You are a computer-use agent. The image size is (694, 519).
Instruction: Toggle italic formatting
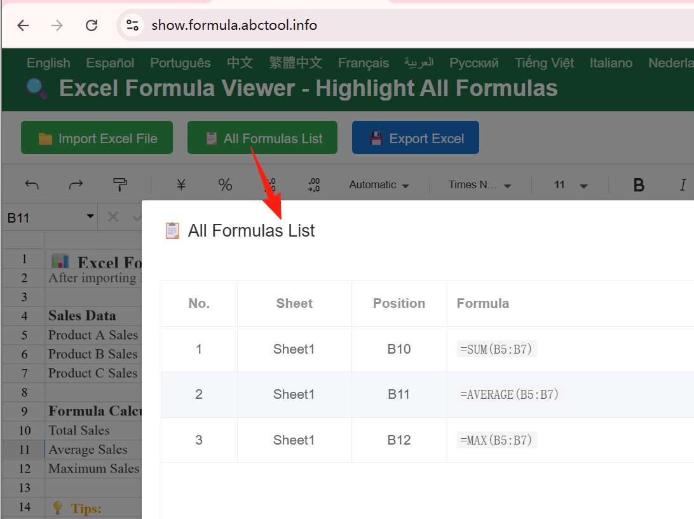click(683, 184)
